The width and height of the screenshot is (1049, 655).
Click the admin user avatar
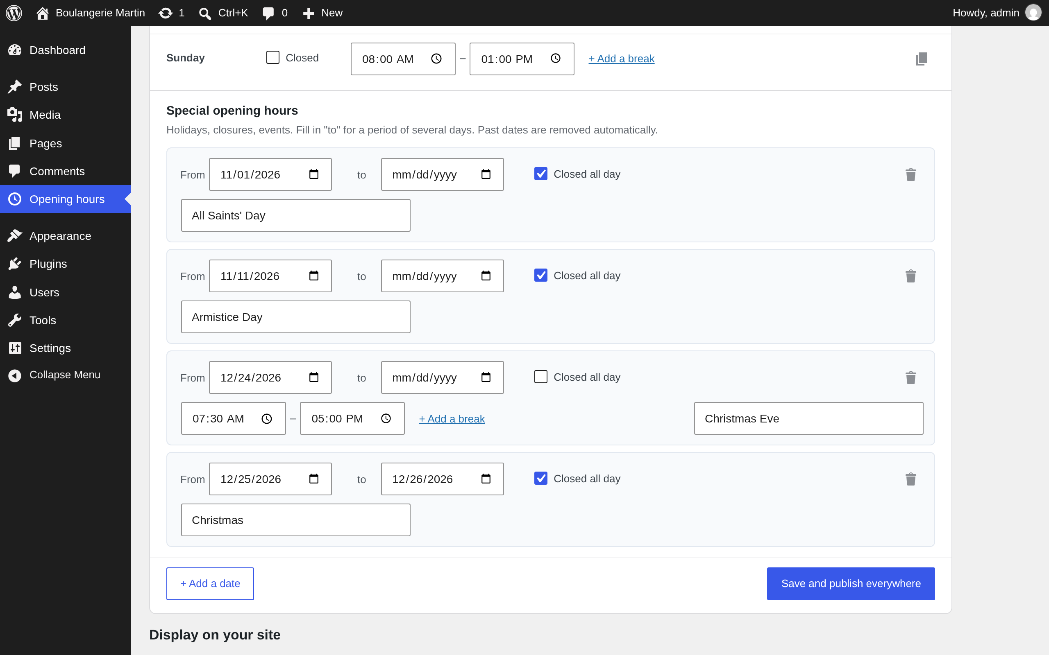[1033, 13]
